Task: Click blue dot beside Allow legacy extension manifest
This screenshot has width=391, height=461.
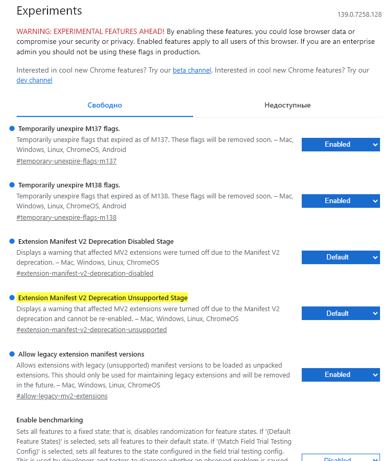Action: [x=11, y=354]
